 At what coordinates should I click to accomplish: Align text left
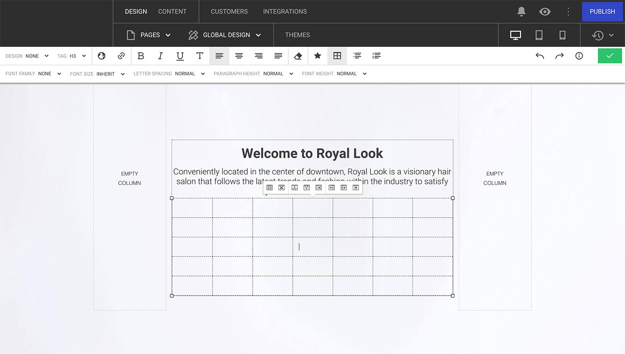tap(219, 56)
